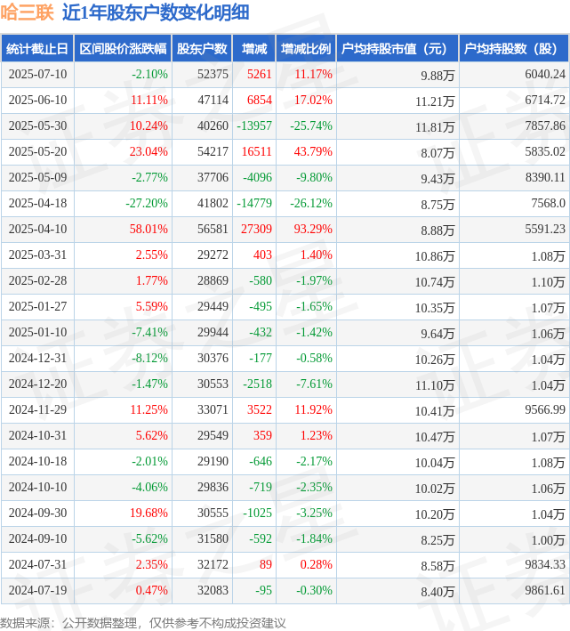Select the 27309 increase cell
Image resolution: width=570 pixels, height=631 pixels.
coord(256,229)
